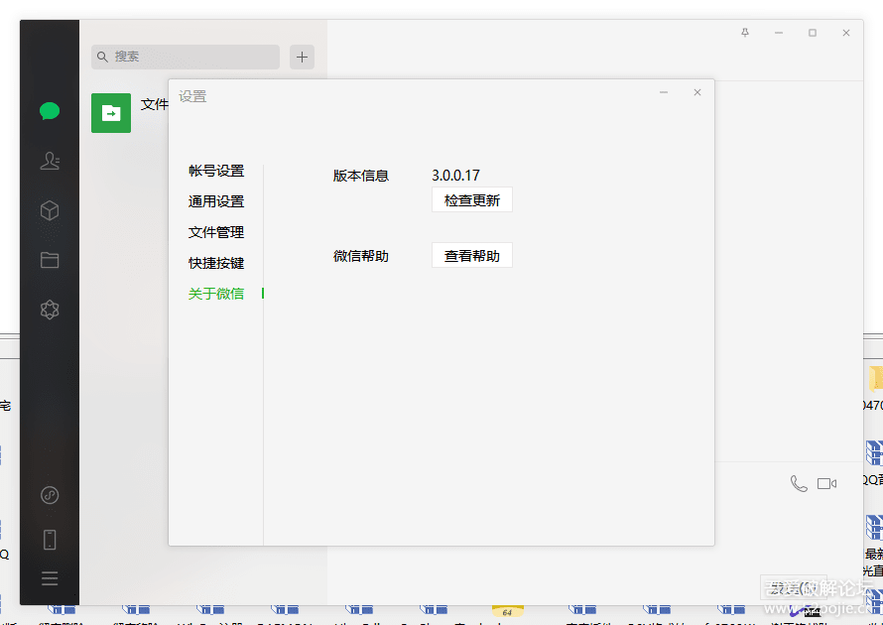Click the phone icon in sidebar
883x625 pixels.
tap(50, 540)
